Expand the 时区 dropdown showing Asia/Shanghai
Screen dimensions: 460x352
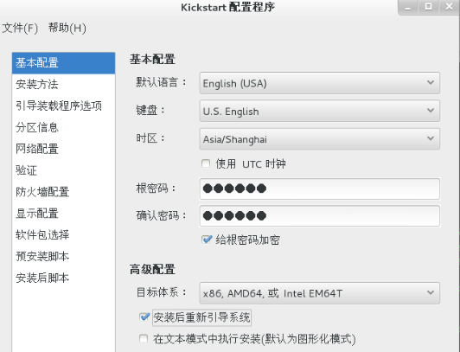[319, 139]
